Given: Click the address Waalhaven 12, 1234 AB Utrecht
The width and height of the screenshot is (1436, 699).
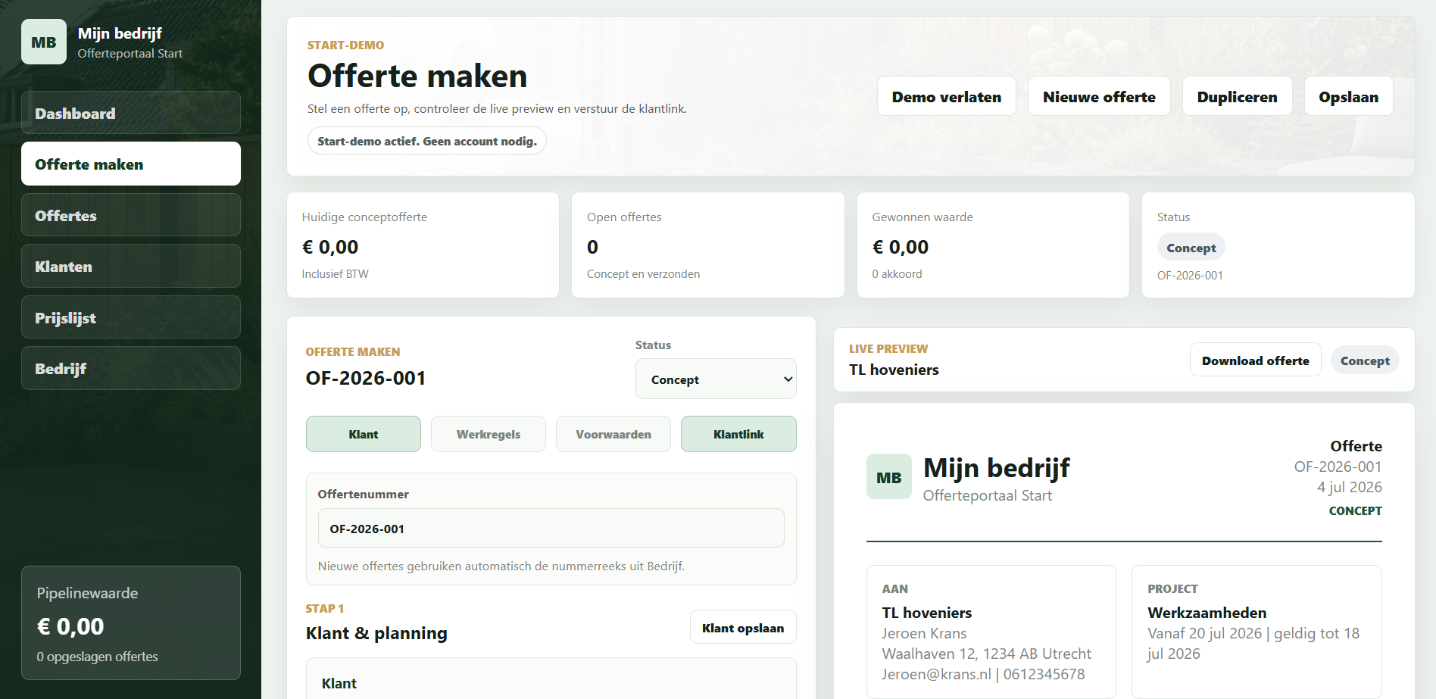Looking at the screenshot, I should click(987, 654).
